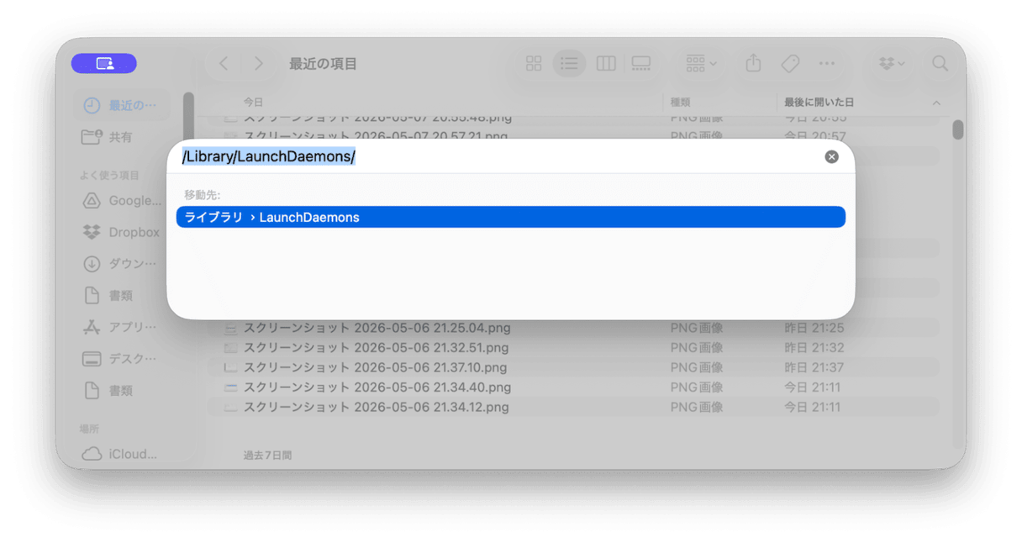The width and height of the screenshot is (1022, 543).
Task: Sort by 種類 column header
Action: click(681, 102)
